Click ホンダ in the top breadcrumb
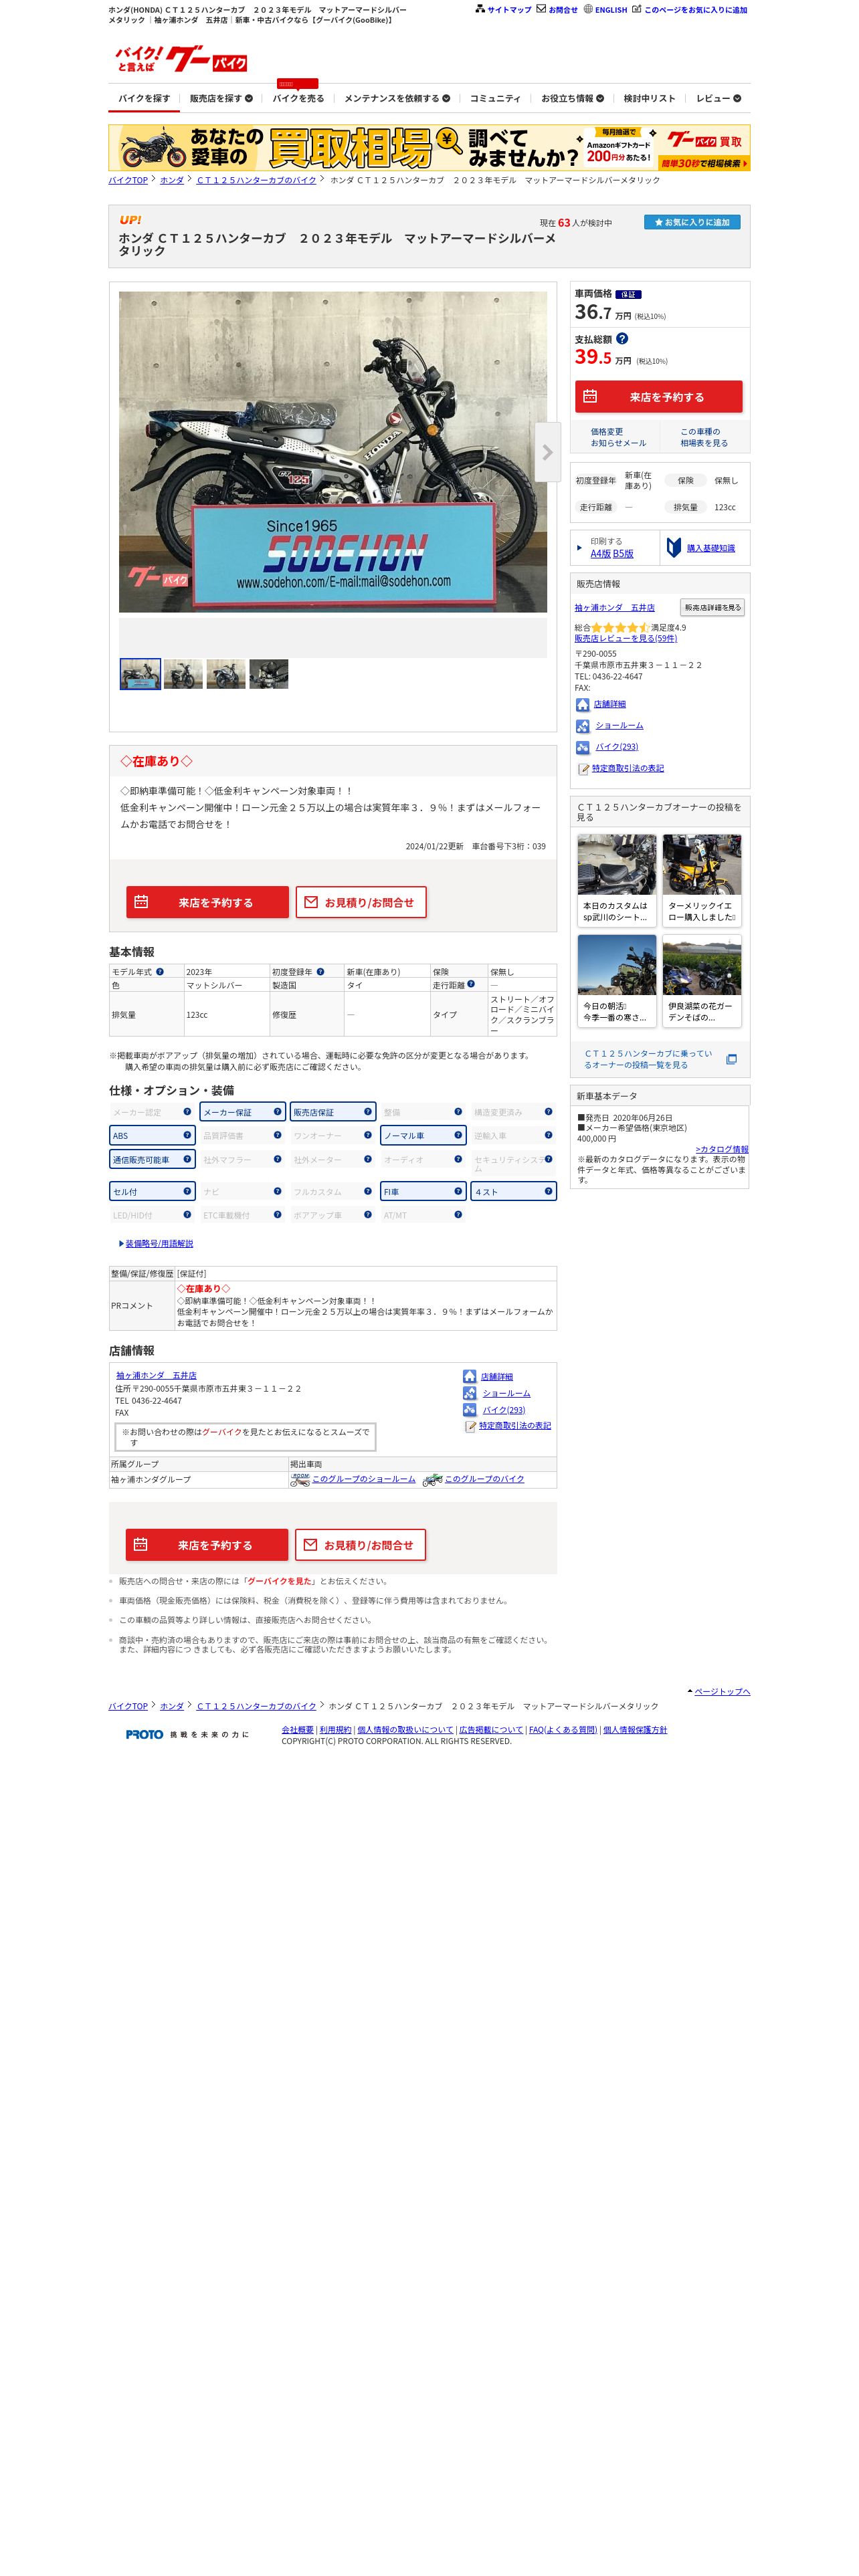The height and width of the screenshot is (2576, 859). coord(172,180)
